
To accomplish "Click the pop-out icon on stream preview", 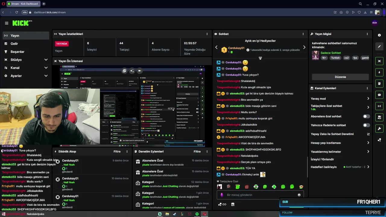I will coord(124,71).
